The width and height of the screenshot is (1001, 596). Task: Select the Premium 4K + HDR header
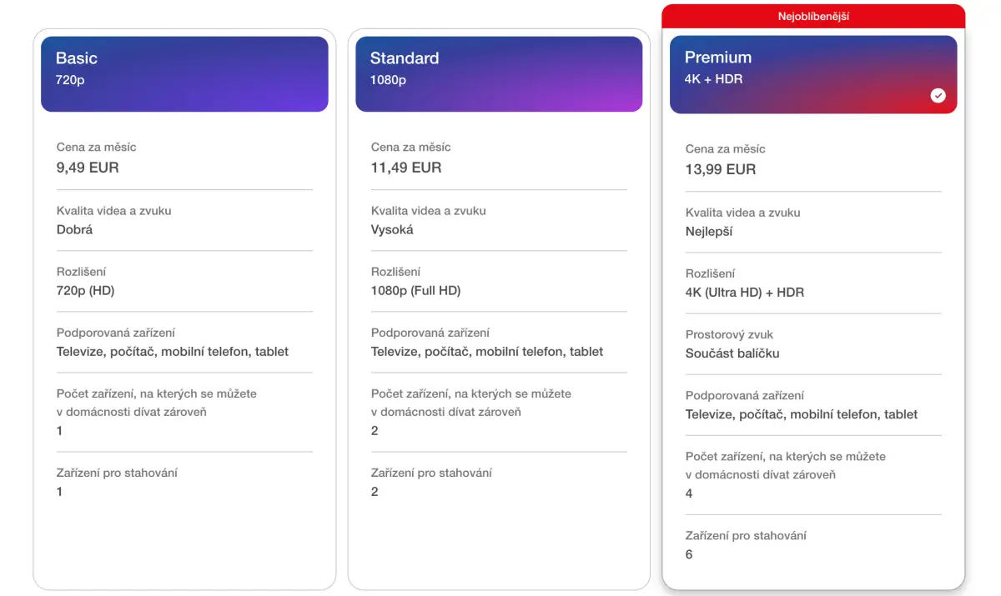tap(813, 74)
